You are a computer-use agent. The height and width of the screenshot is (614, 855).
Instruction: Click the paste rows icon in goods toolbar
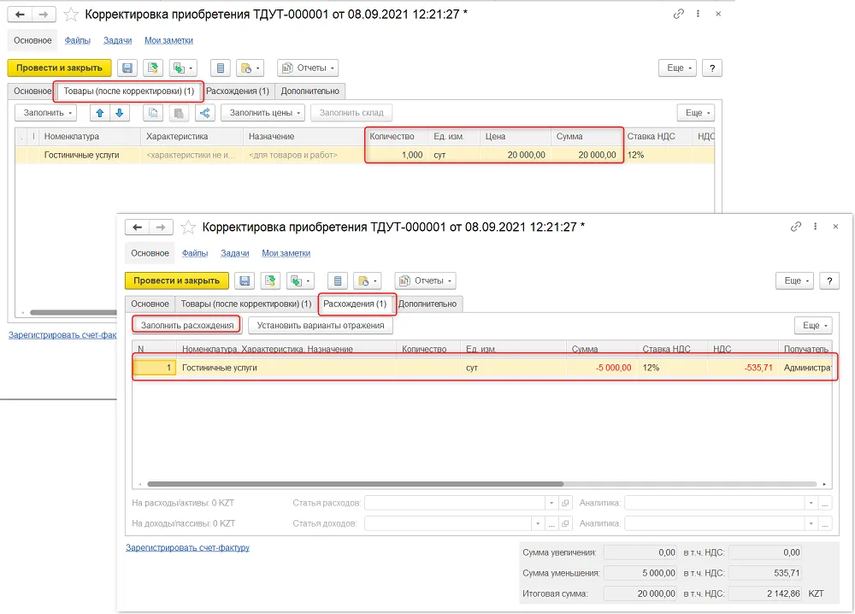point(179,113)
